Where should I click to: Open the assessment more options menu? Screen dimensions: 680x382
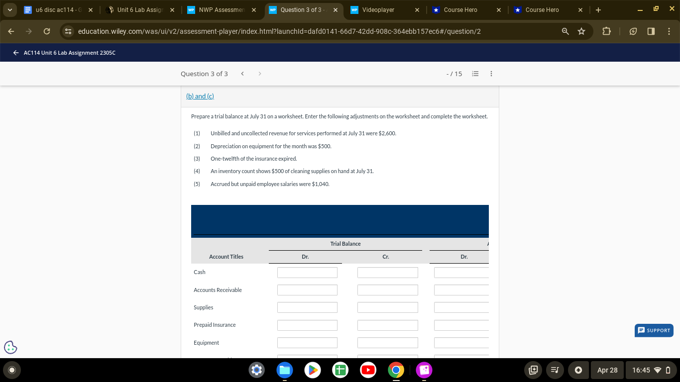(x=491, y=74)
